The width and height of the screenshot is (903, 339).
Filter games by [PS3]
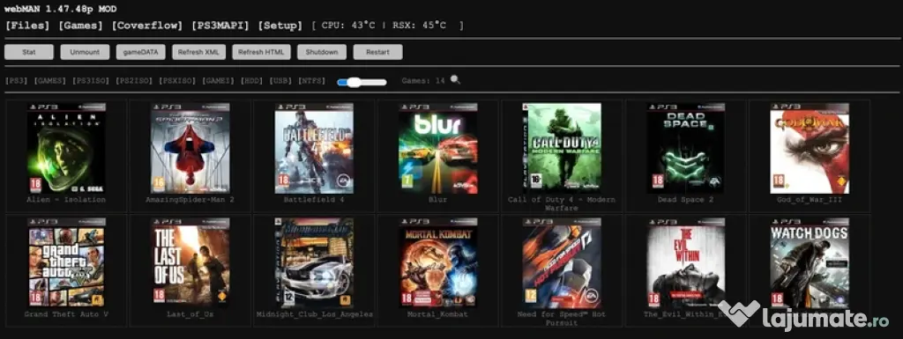[16, 81]
